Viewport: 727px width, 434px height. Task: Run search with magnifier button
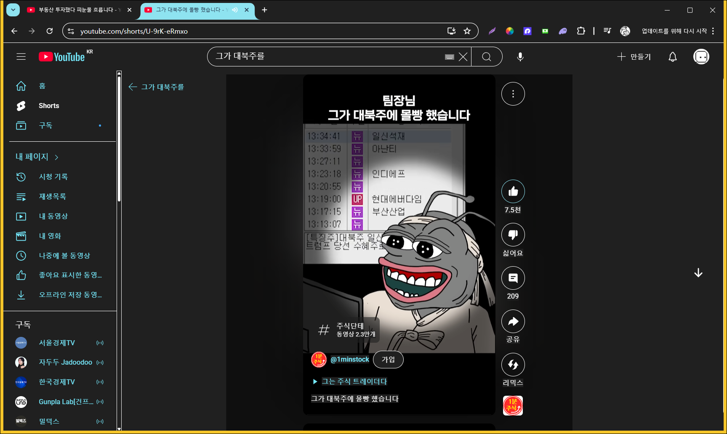487,57
